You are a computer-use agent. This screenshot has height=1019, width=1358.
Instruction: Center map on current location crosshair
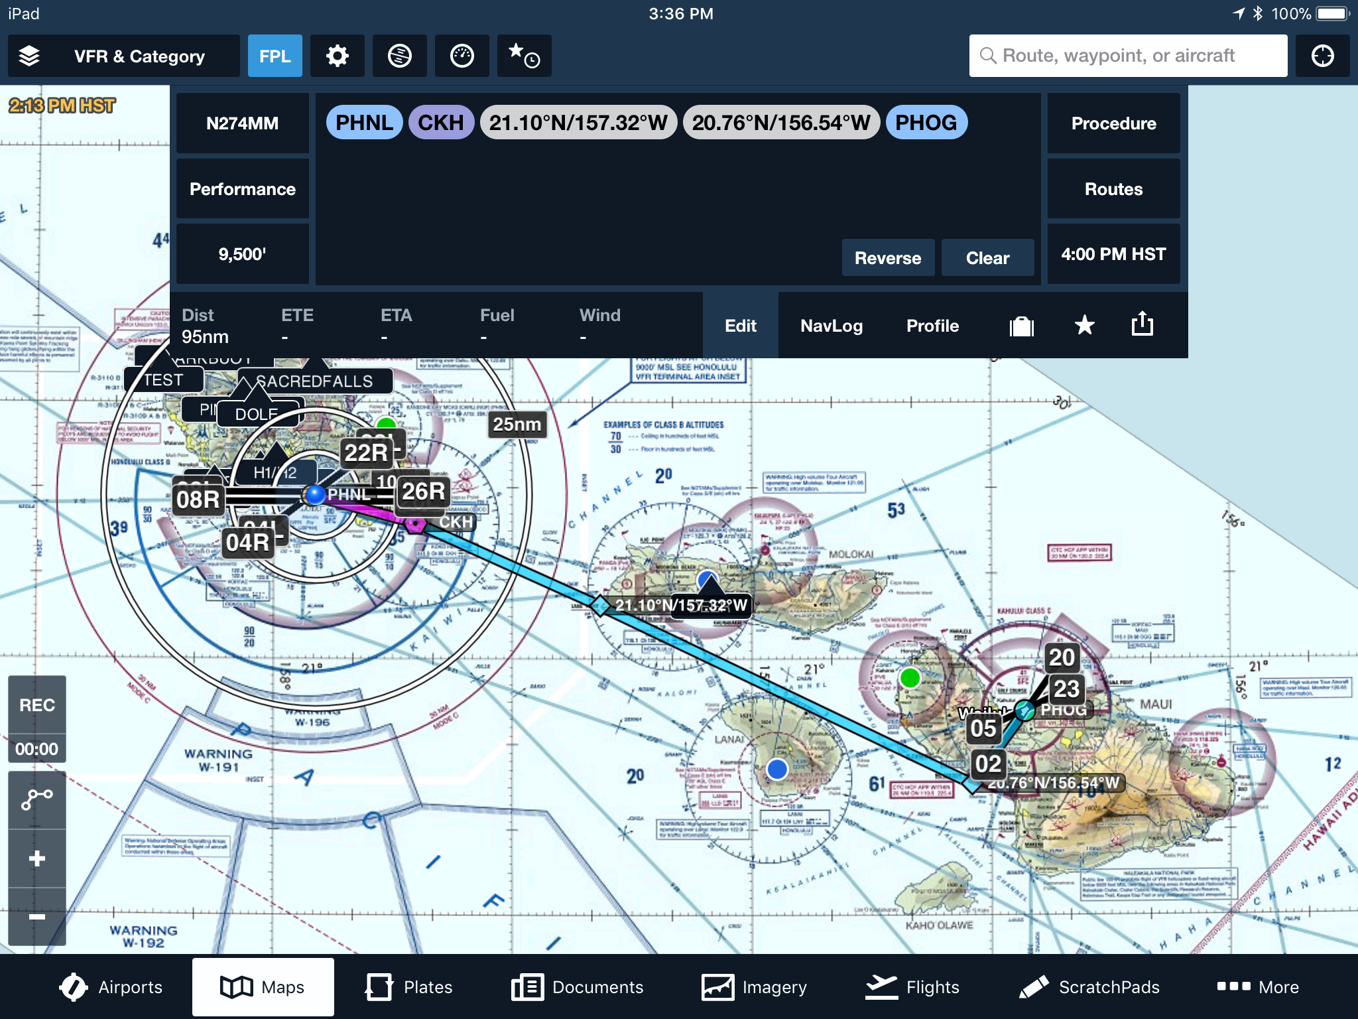click(1322, 56)
